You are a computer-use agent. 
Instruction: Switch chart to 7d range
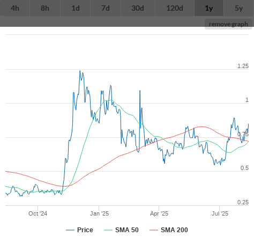coord(106,8)
